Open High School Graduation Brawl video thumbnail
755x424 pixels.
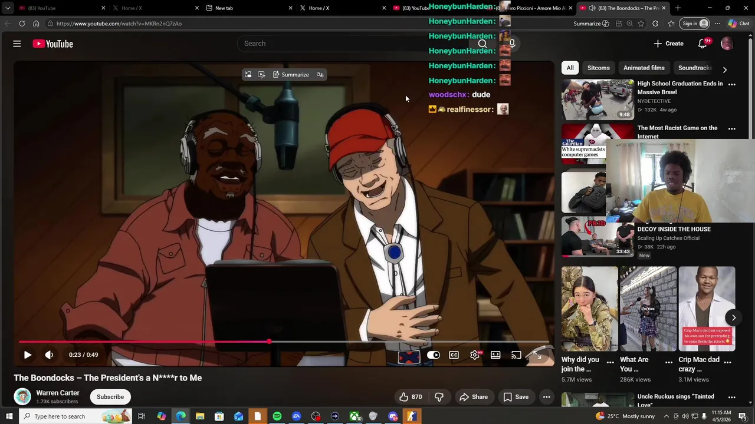pos(598,100)
